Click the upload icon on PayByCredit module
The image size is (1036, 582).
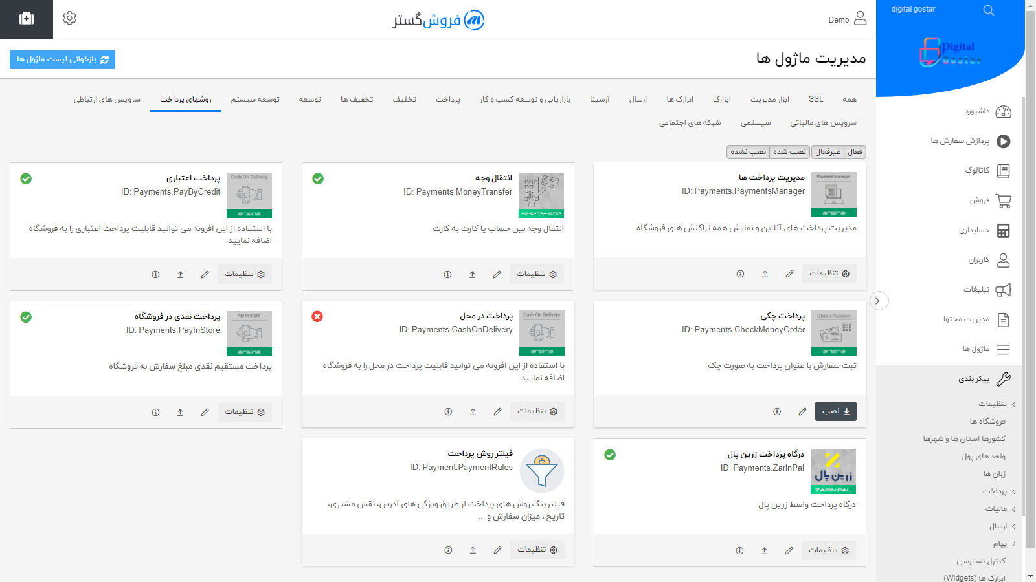click(180, 274)
